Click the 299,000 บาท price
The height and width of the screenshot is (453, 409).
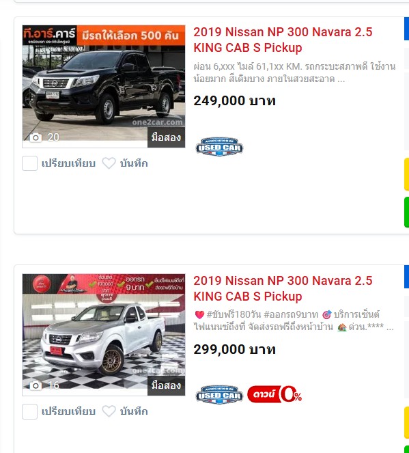click(234, 349)
